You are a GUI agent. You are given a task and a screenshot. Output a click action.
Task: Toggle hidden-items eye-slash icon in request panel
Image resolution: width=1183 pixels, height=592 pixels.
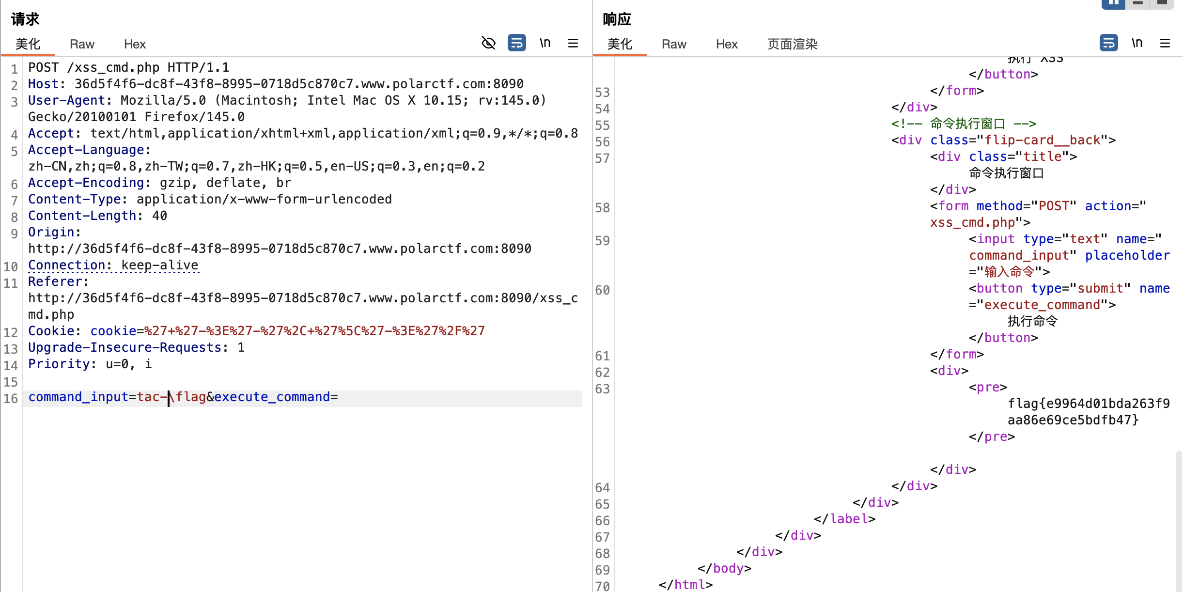point(488,43)
